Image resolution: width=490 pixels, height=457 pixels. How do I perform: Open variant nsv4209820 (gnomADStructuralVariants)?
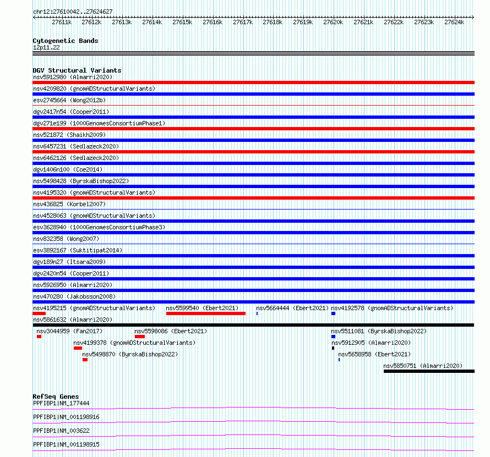click(94, 89)
